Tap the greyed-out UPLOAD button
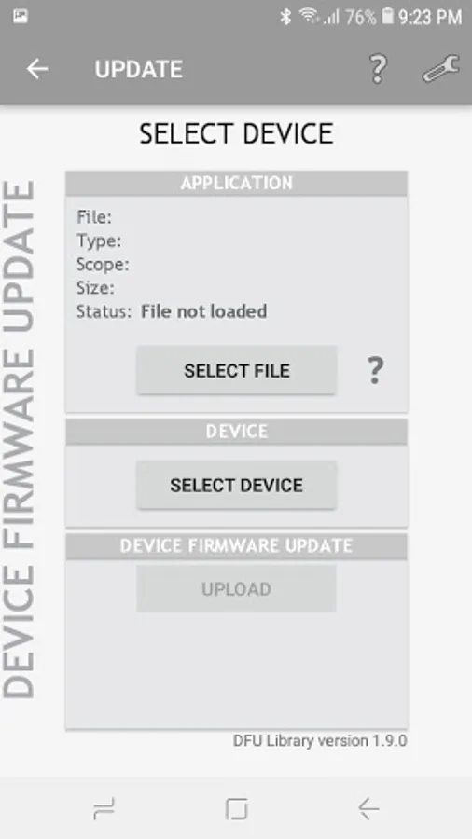472x839 pixels. click(237, 588)
